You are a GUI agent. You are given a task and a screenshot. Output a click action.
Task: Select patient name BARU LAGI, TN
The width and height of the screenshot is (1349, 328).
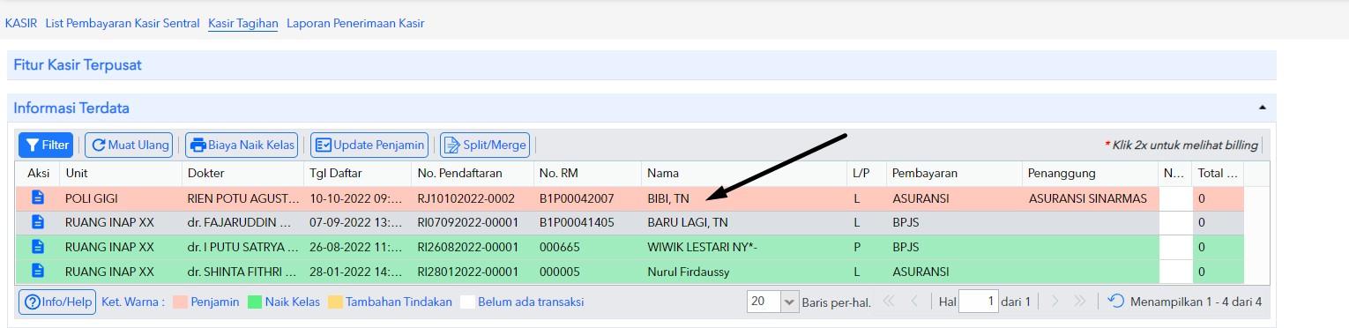688,223
